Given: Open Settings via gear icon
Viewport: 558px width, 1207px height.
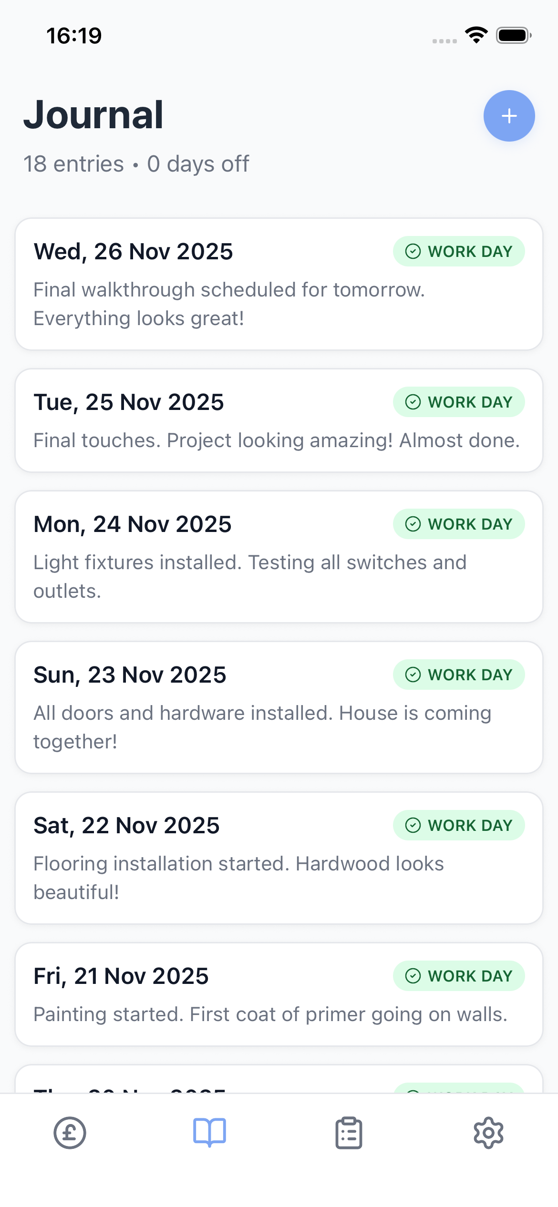Looking at the screenshot, I should (x=488, y=1134).
